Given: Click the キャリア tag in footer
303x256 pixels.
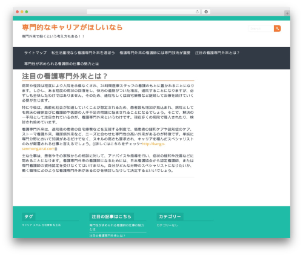Looking at the screenshot, I should (27, 225).
